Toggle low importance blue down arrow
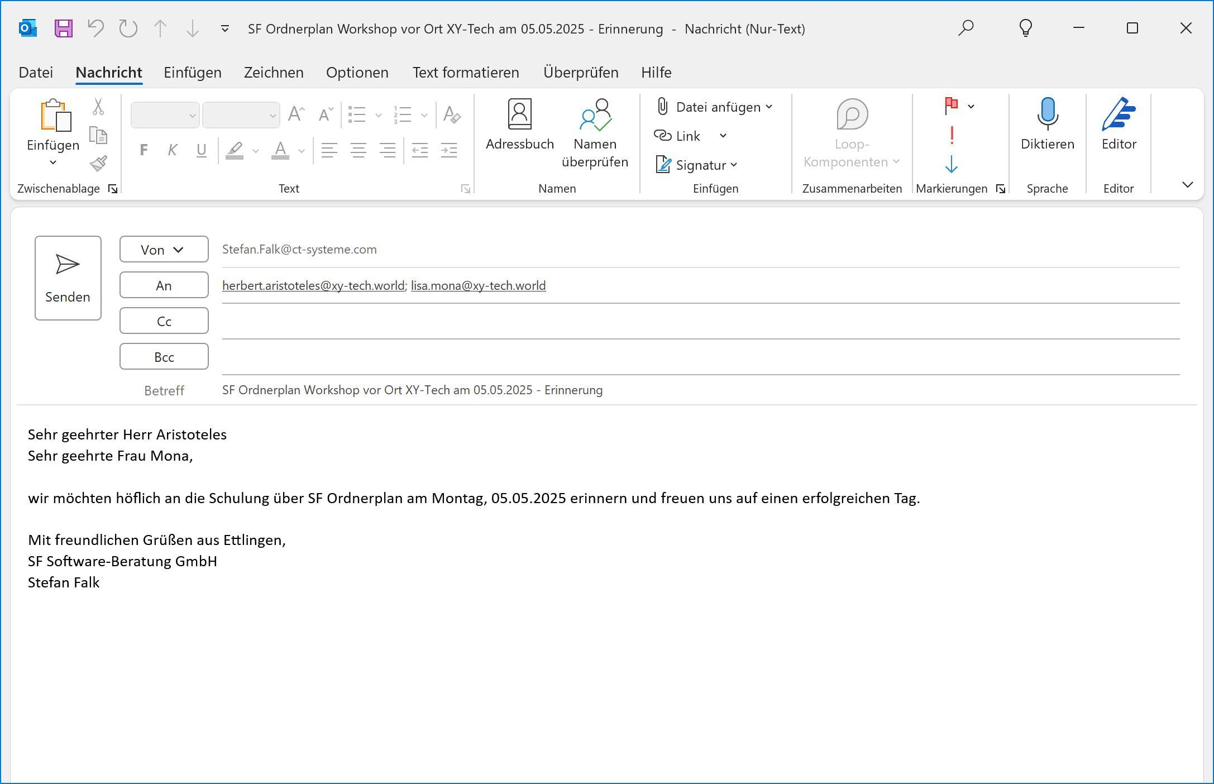The width and height of the screenshot is (1214, 784). [952, 164]
